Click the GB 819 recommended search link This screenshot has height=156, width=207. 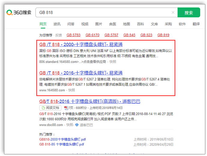pyautogui.click(x=163, y=35)
